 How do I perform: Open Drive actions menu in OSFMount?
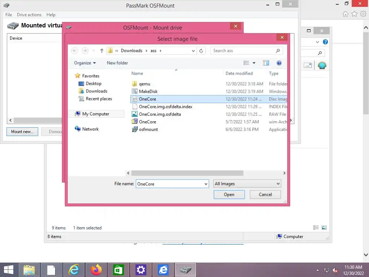coord(29,14)
